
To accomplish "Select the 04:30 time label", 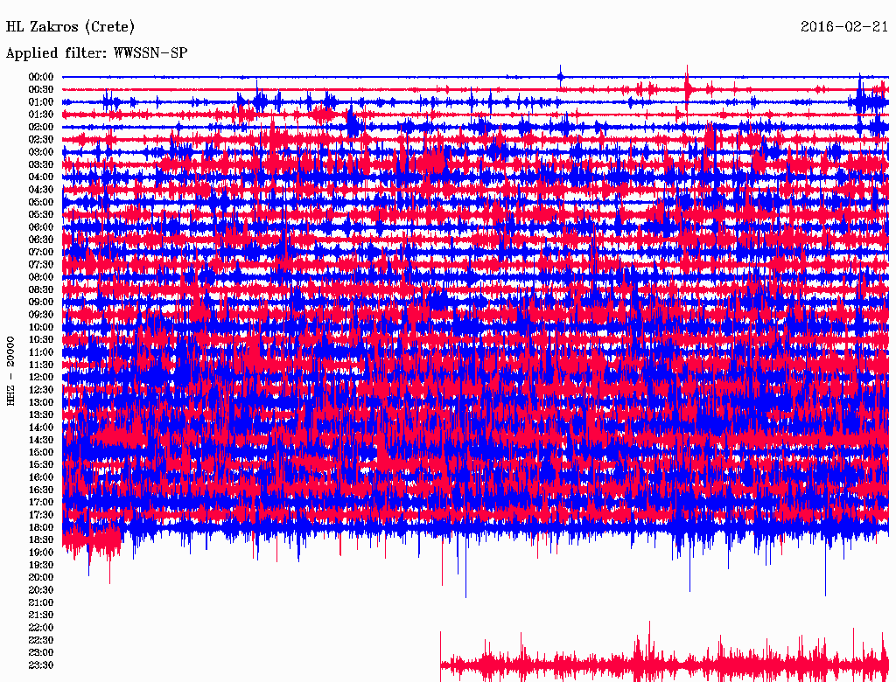I will pos(41,189).
